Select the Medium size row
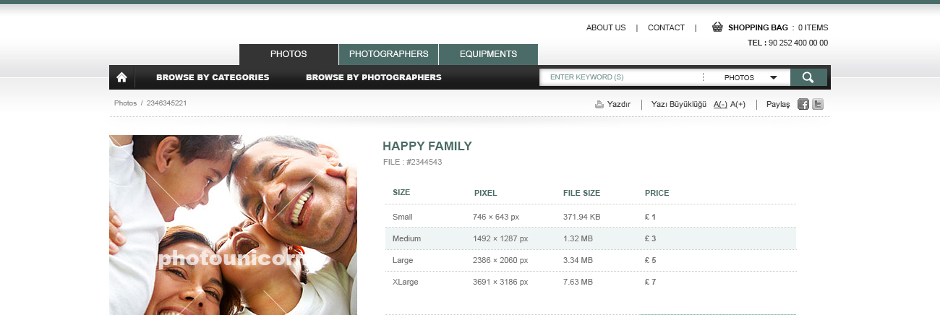 tap(590, 238)
